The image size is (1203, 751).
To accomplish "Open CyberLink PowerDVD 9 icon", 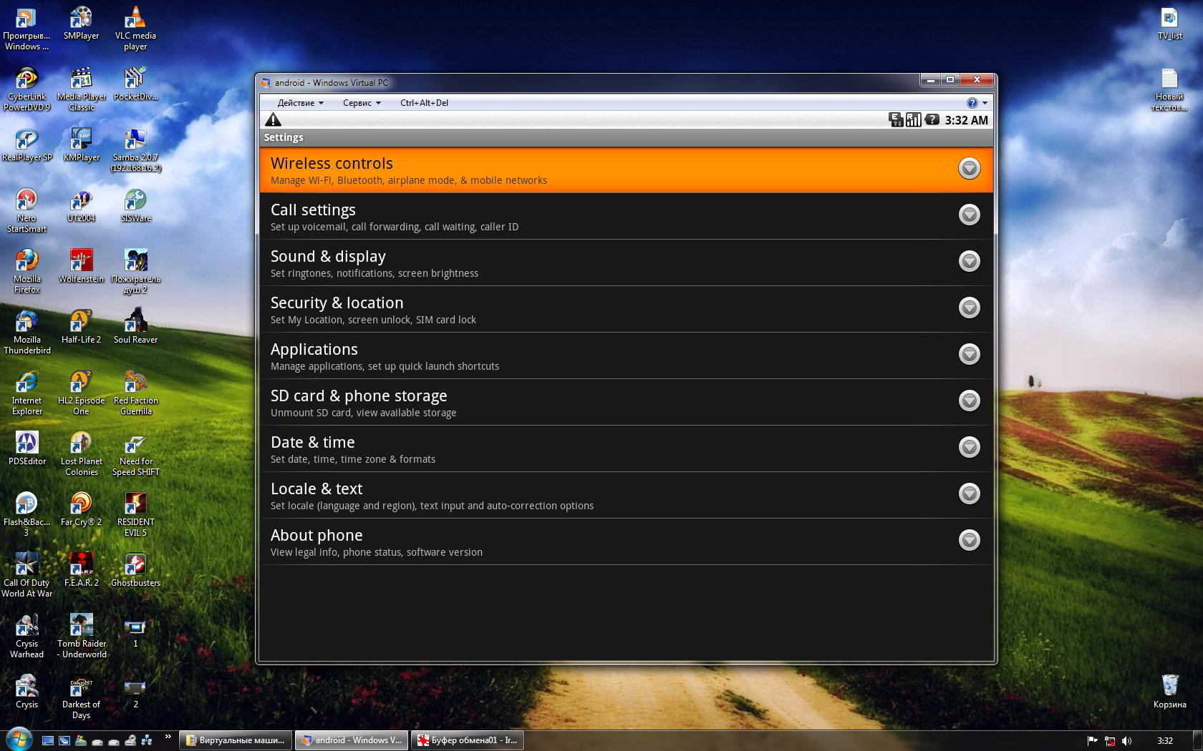I will tap(26, 89).
